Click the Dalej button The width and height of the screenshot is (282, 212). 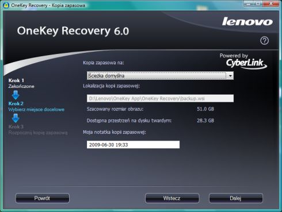click(x=236, y=198)
